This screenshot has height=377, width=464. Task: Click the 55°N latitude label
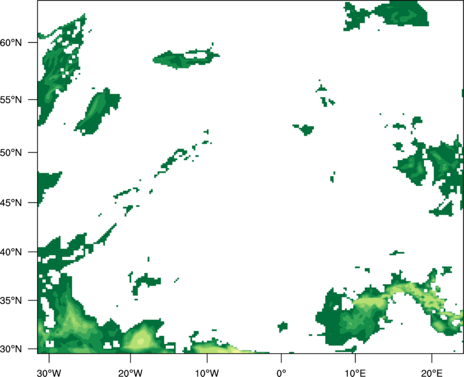(x=11, y=100)
